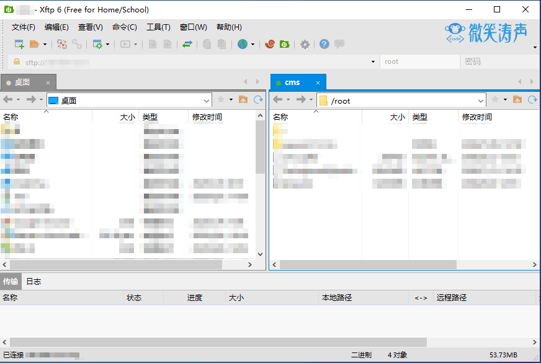This screenshot has width=541, height=363.
Task: Open the 命令(C) menu
Action: [x=125, y=27]
